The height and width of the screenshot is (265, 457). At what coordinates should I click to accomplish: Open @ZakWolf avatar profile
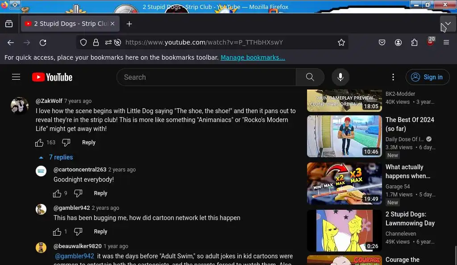coord(20,106)
